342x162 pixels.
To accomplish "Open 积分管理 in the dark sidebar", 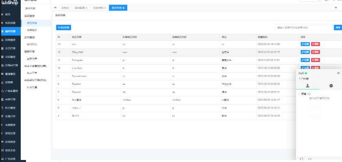I will pyautogui.click(x=10, y=108).
